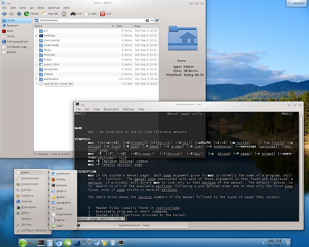Open Dolphin's View menu
Image resolution: width=309 pixels, height=247 pixels.
click(23, 8)
